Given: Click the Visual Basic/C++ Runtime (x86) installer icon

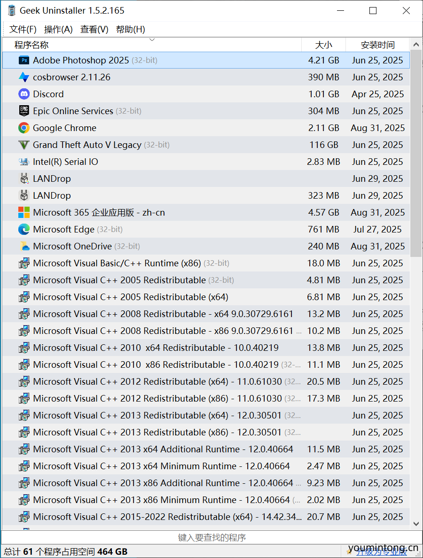Looking at the screenshot, I should tap(24, 263).
